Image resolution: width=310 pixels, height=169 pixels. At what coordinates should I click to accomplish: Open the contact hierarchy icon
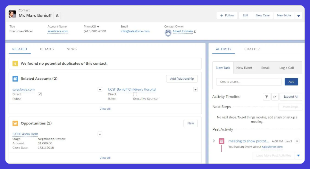tap(57, 15)
